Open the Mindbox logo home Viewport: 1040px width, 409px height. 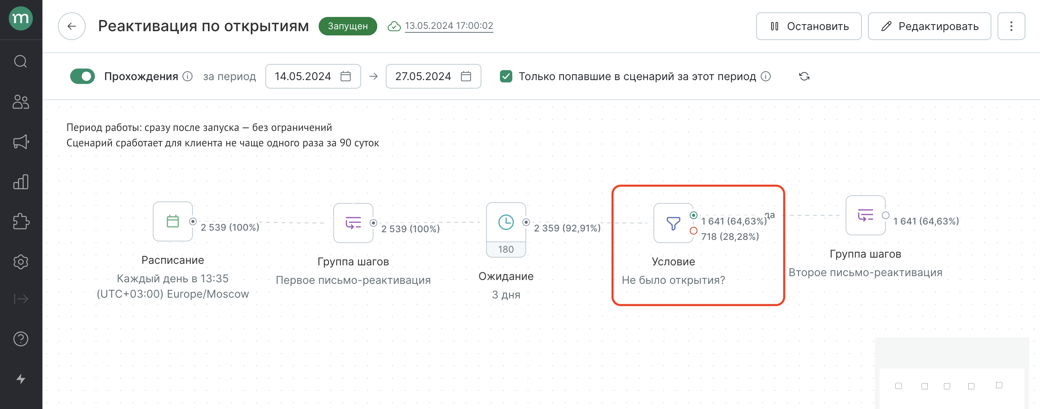click(x=20, y=18)
